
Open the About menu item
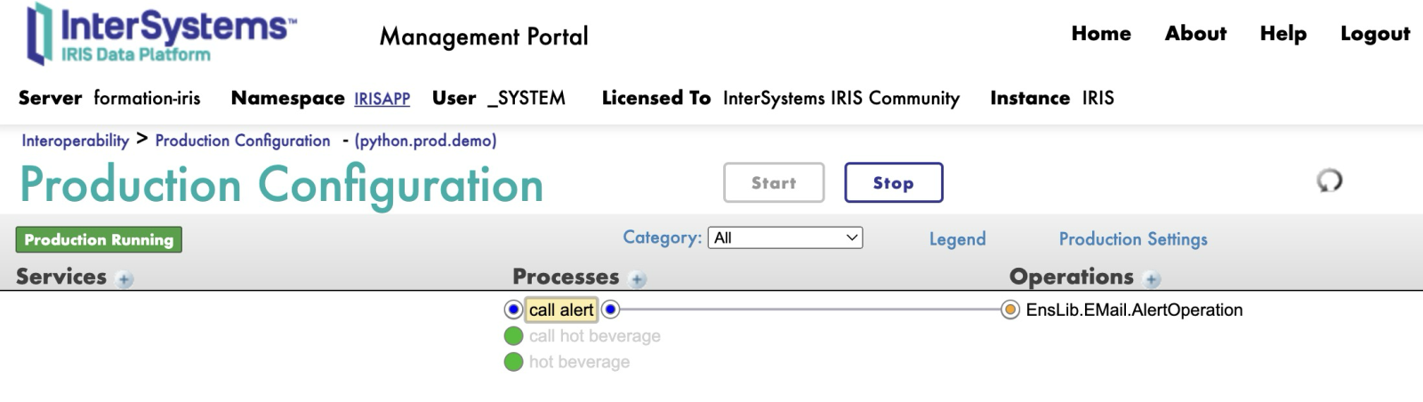click(1195, 34)
